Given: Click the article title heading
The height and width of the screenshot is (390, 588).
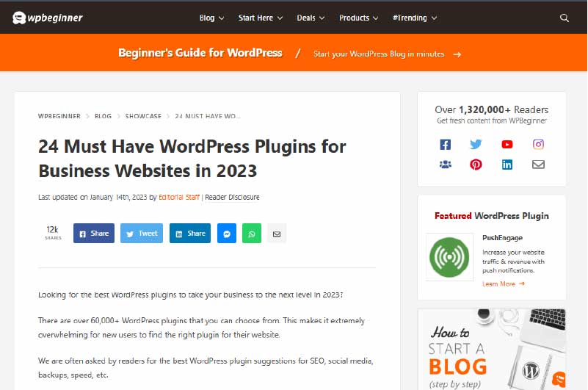Looking at the screenshot, I should click(x=192, y=159).
